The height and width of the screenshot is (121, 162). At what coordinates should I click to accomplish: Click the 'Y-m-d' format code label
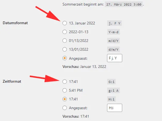click(113, 32)
